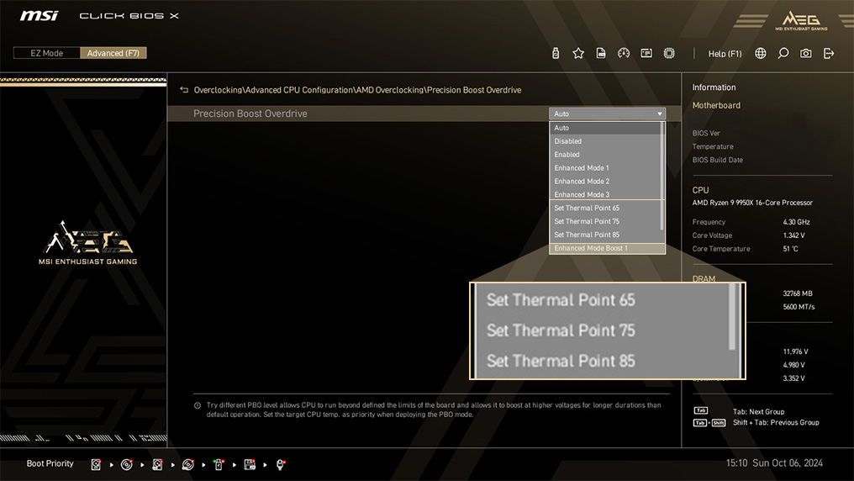854x481 pixels.
Task: Open the language globe icon
Action: (x=761, y=53)
